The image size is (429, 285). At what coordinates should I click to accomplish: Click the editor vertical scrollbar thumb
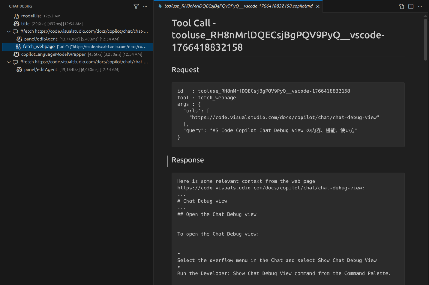click(425, 39)
